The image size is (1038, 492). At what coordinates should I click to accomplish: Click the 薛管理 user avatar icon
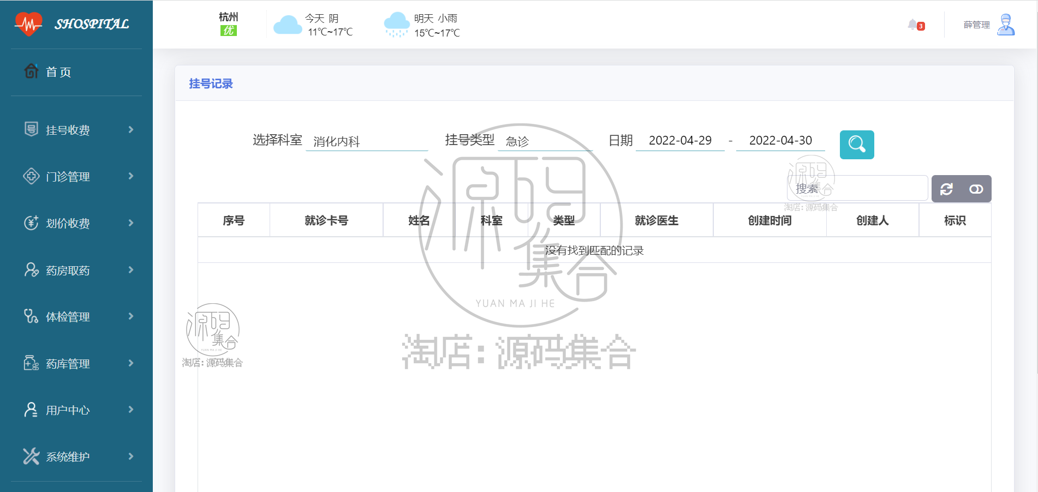click(x=1005, y=25)
